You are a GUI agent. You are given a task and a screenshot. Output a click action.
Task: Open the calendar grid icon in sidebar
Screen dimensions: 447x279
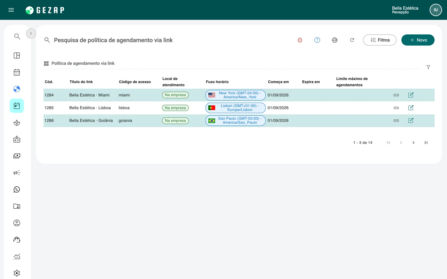[x=17, y=72]
